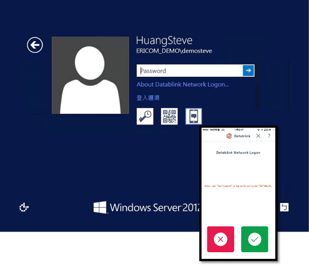The image size is (309, 266).
Task: Select the key with clock sign-in option
Action: tap(145, 116)
